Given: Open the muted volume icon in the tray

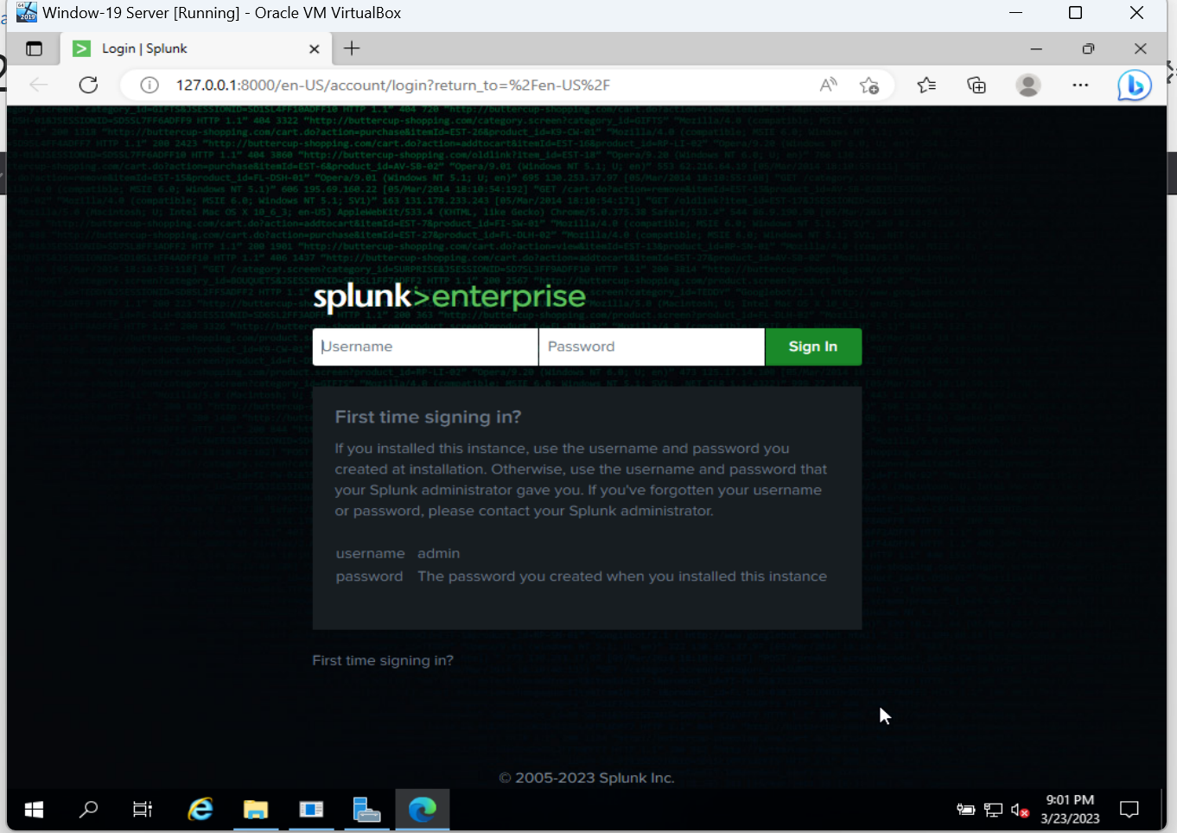Looking at the screenshot, I should pos(1020,810).
